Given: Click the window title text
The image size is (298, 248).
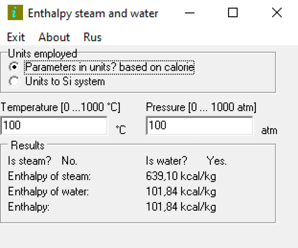Looking at the screenshot, I should coord(93,13).
